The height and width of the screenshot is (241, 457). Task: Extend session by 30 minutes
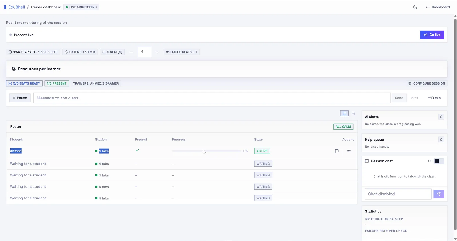(x=80, y=52)
